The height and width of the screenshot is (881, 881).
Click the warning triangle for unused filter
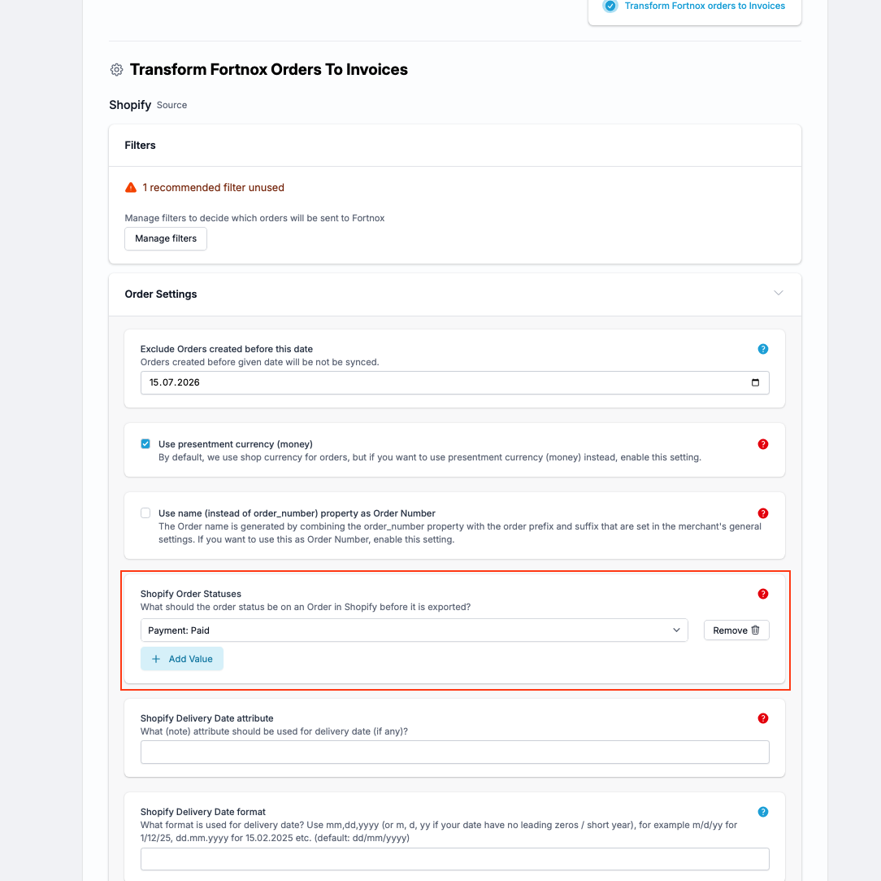[131, 187]
